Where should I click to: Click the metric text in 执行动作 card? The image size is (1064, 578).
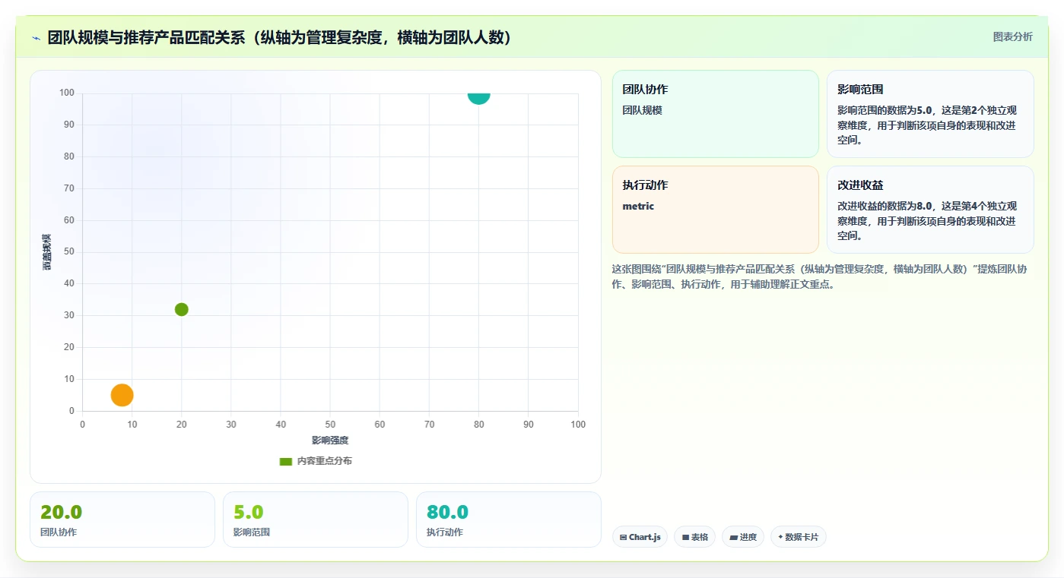click(638, 206)
